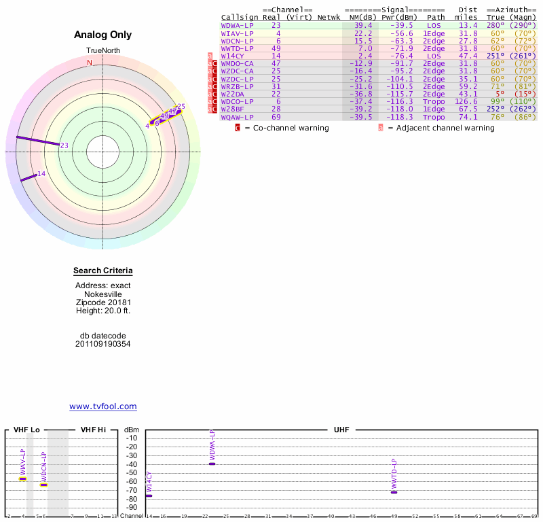Viewport: 543px width, 522px height.
Task: Click the Search Criteria heading
Action: pyautogui.click(x=103, y=271)
